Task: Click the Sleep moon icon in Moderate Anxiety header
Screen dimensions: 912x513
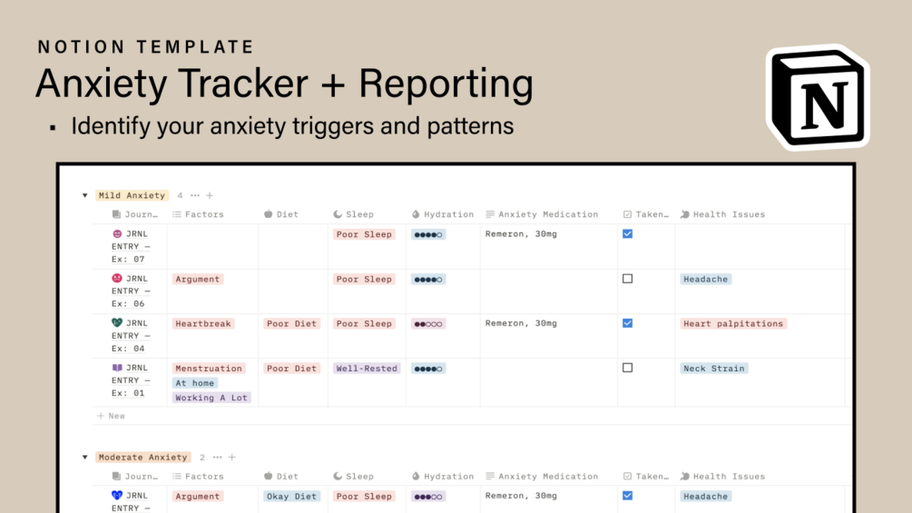Action: pos(338,476)
